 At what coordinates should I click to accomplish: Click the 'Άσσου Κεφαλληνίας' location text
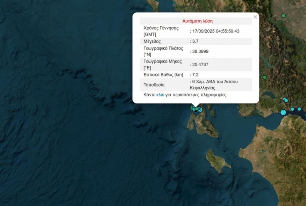pos(214,85)
